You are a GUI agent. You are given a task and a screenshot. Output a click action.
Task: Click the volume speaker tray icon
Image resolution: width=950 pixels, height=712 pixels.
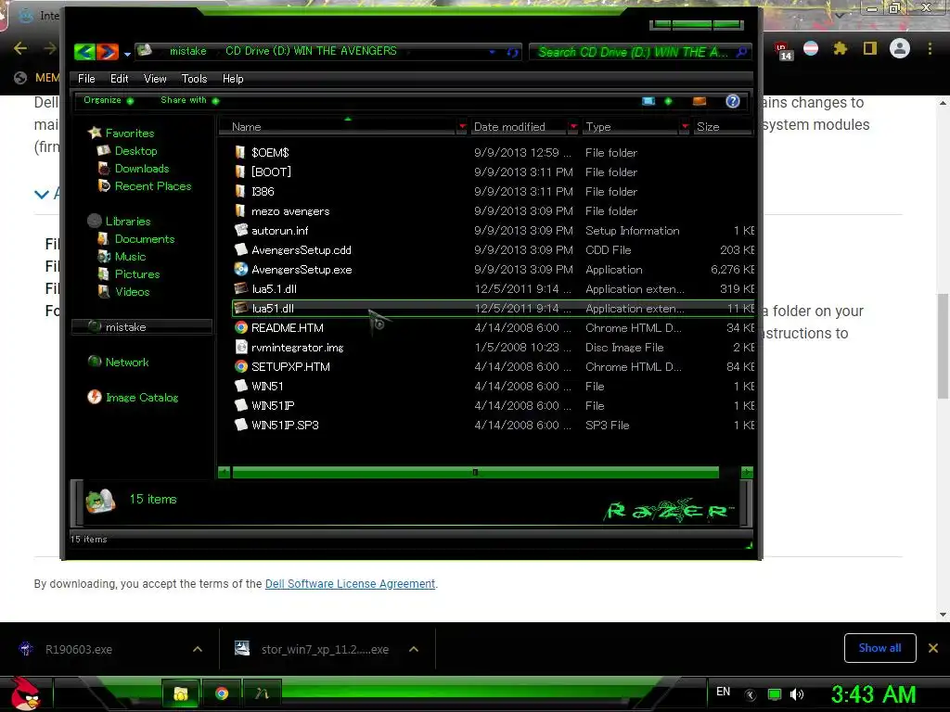(x=797, y=694)
